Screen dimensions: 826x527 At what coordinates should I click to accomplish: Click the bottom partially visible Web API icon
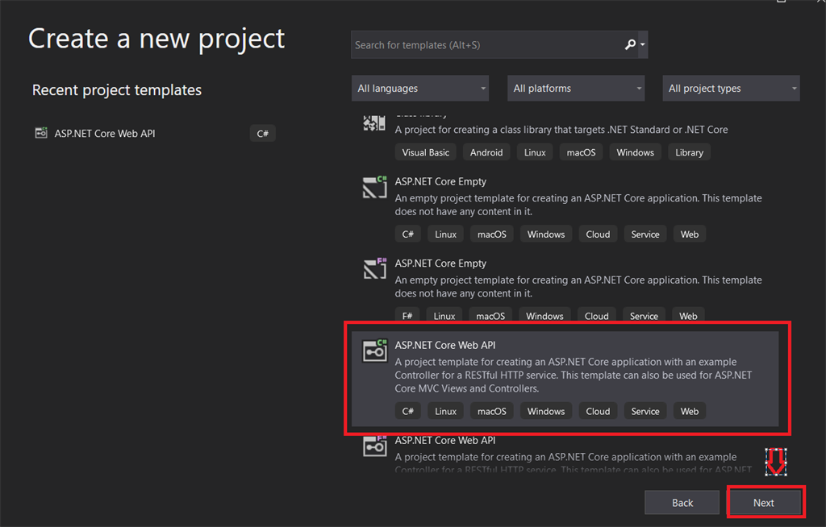click(375, 446)
